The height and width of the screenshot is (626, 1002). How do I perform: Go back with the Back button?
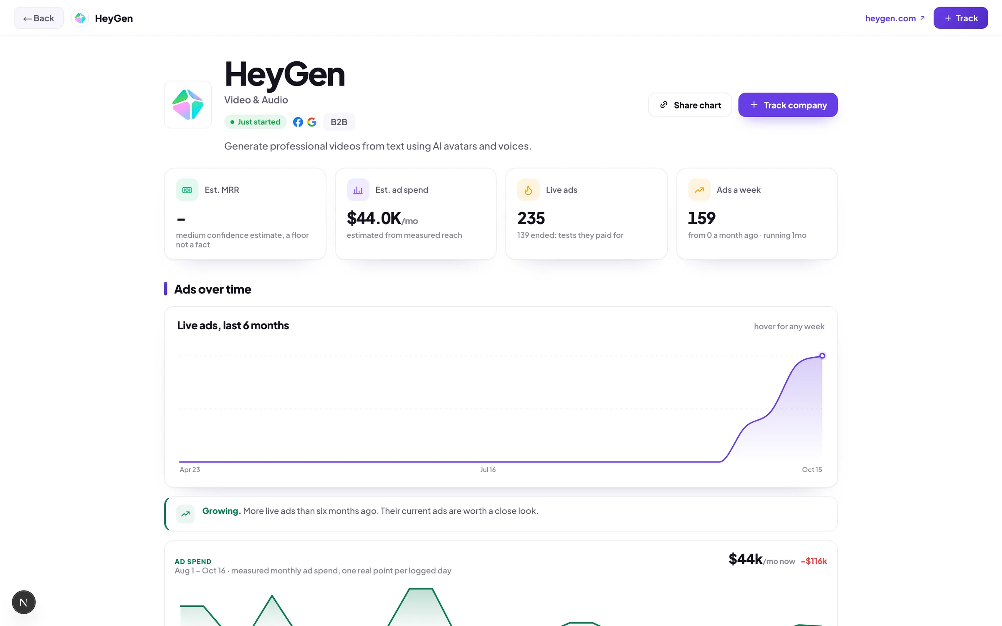[38, 18]
